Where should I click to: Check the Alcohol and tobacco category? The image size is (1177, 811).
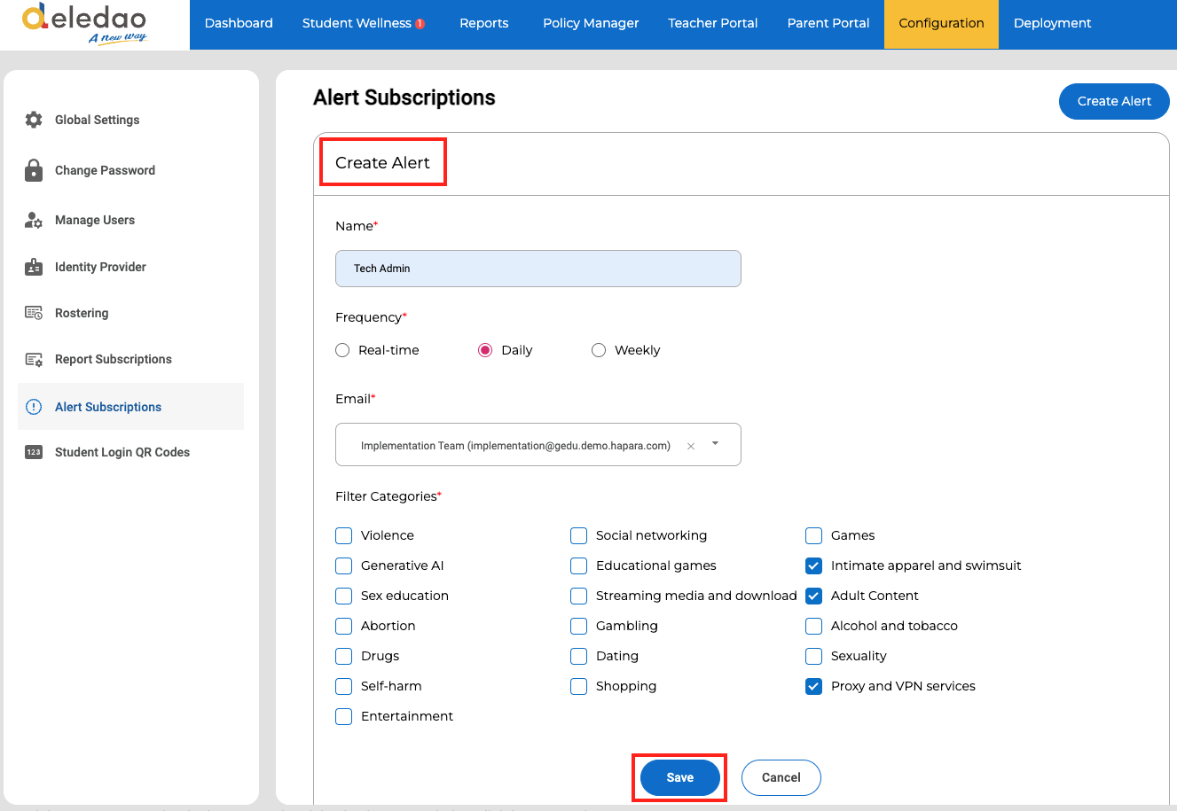pos(814,626)
